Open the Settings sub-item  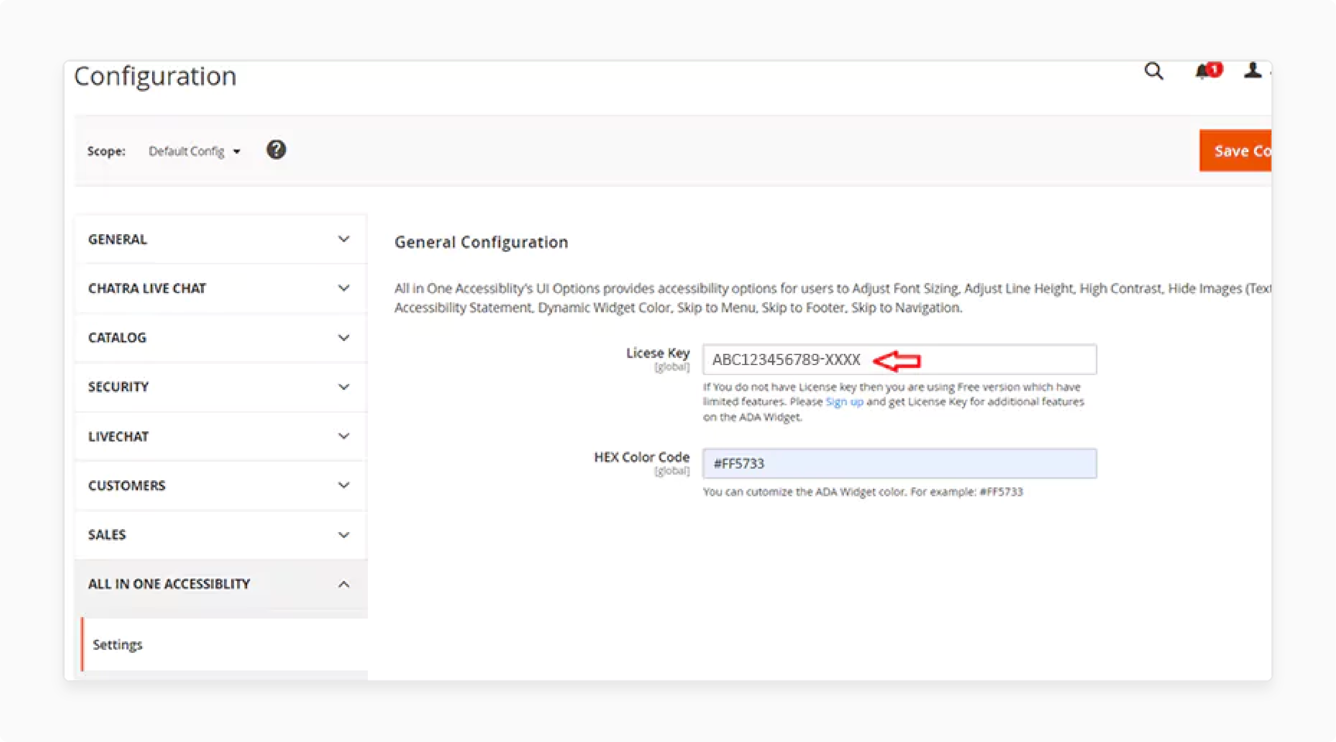tap(224, 644)
